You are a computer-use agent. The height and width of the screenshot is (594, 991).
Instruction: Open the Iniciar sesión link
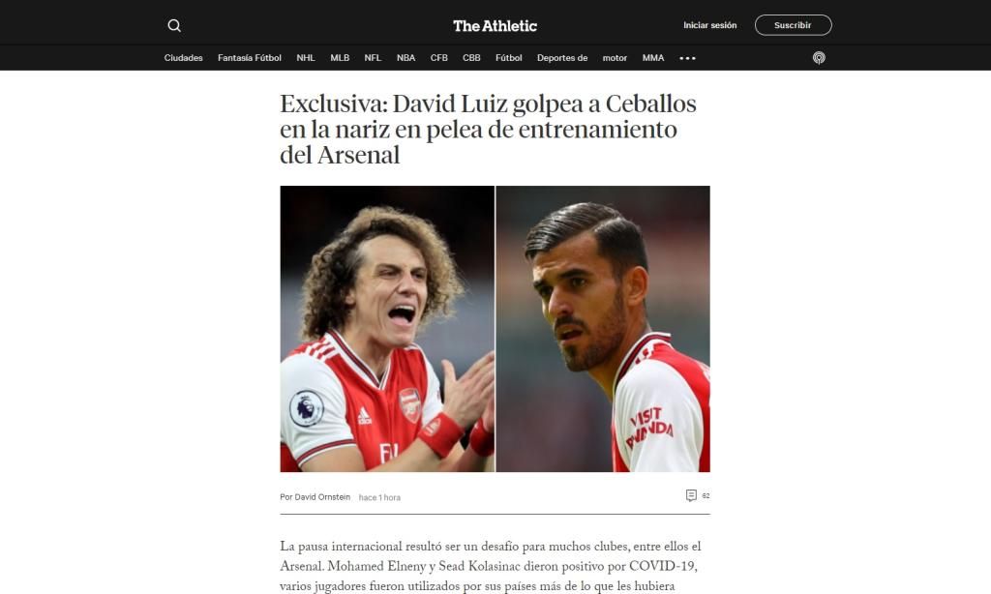(709, 25)
